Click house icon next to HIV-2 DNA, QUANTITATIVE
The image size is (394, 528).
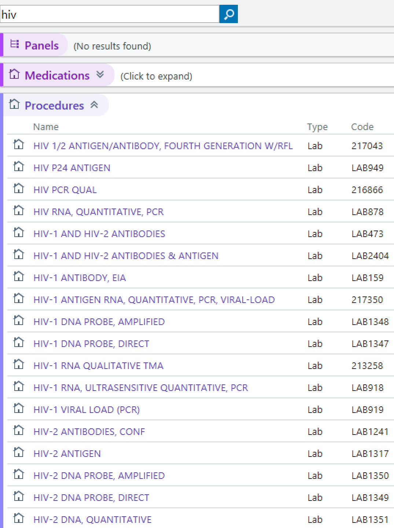pyautogui.click(x=19, y=518)
